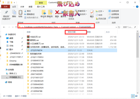Click the Paste clipboard icon

[x=20, y=12]
